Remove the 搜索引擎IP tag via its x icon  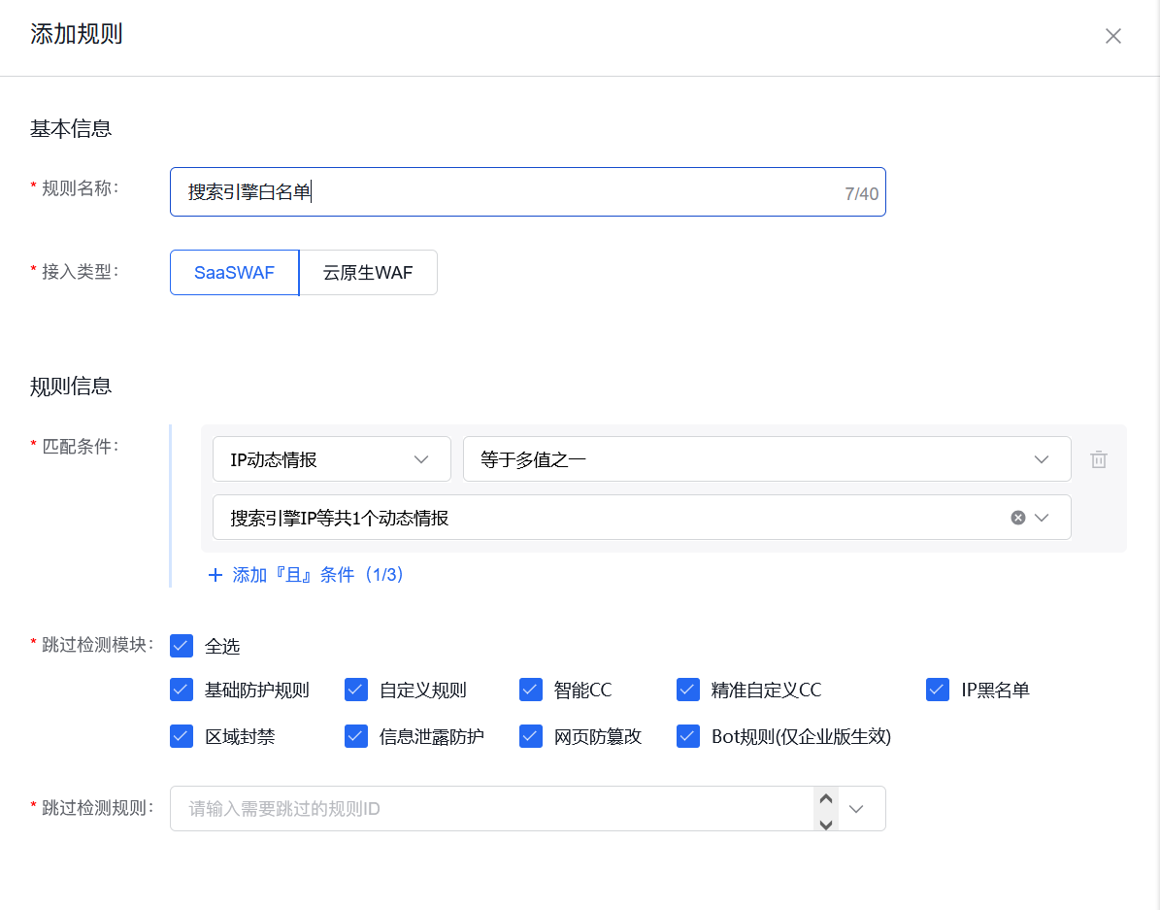tap(1018, 517)
